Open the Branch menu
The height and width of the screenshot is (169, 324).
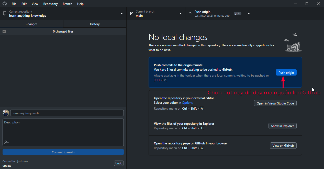68,4
